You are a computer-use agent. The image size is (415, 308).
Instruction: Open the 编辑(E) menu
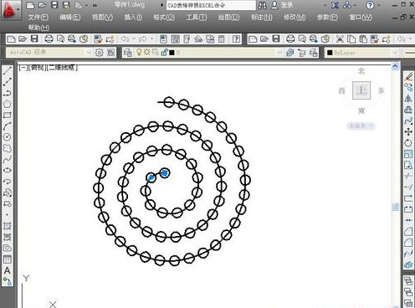70,18
